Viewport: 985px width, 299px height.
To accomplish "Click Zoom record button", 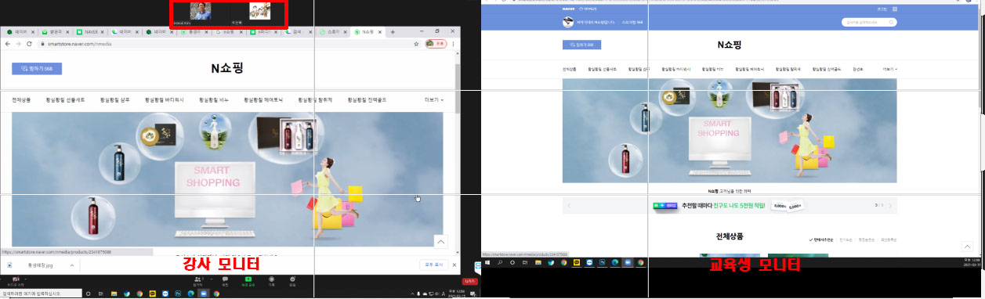I will (271, 282).
